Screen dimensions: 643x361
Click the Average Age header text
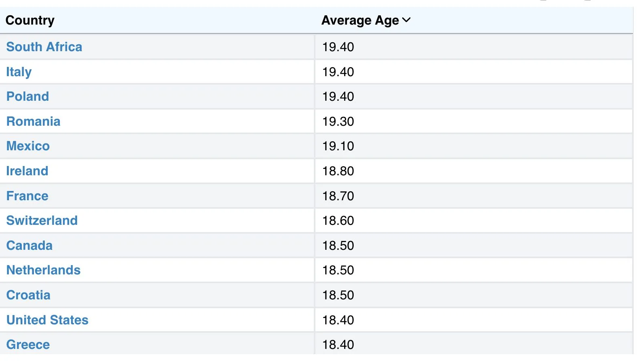pyautogui.click(x=360, y=20)
